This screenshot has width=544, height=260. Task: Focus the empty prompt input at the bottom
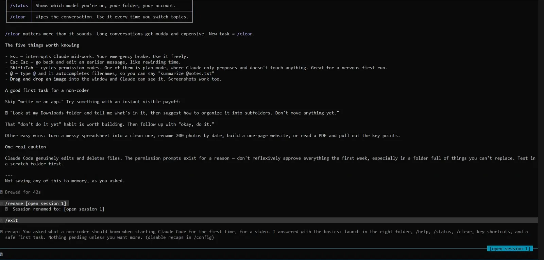tap(269, 254)
